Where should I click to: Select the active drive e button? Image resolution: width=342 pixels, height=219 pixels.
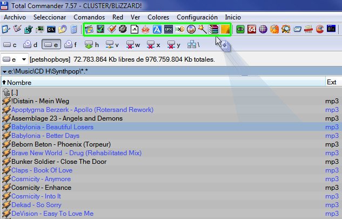point(51,45)
